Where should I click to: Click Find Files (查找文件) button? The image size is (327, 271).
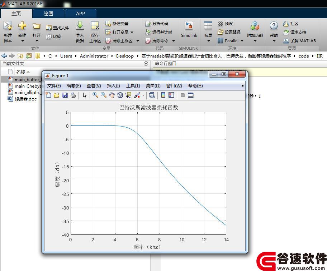click(57, 28)
